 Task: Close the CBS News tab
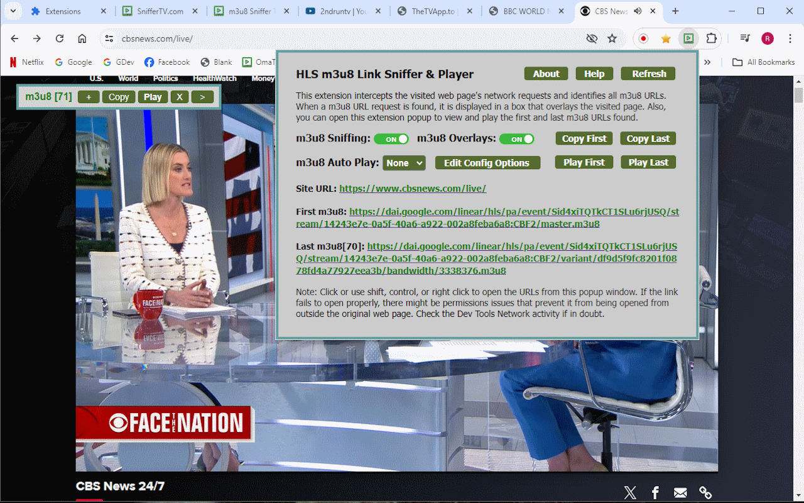pos(653,11)
